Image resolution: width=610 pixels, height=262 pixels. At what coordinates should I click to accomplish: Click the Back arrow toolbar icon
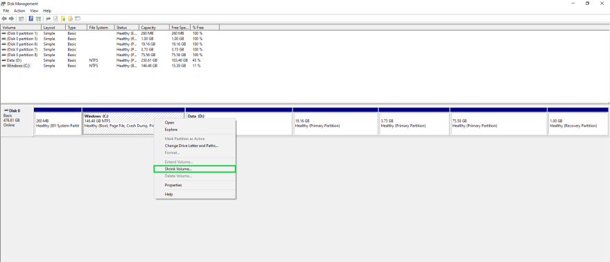click(4, 18)
